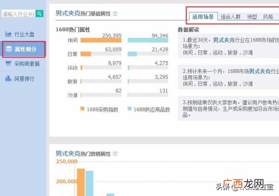279x196 pixels.
Task: Click the orange 休闲 purchase index bar
Action: [x=101, y=41]
